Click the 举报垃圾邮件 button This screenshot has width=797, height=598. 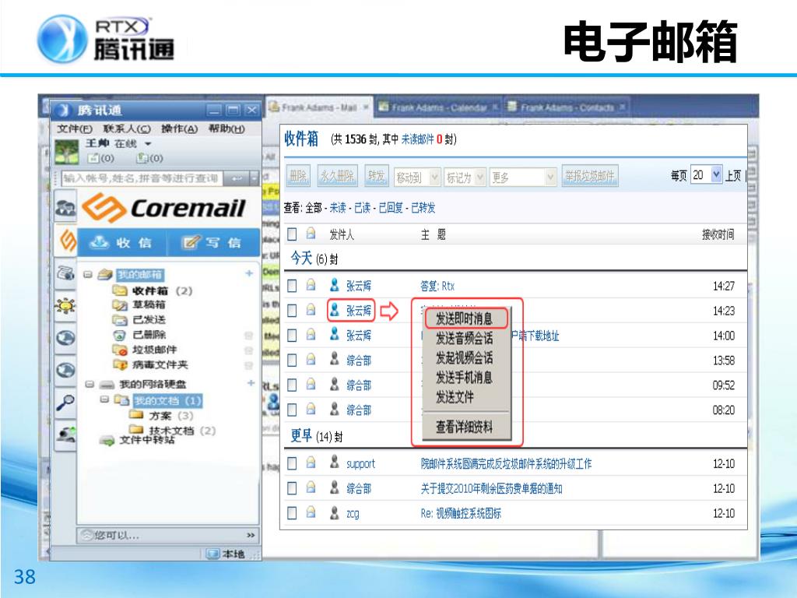pyautogui.click(x=590, y=177)
